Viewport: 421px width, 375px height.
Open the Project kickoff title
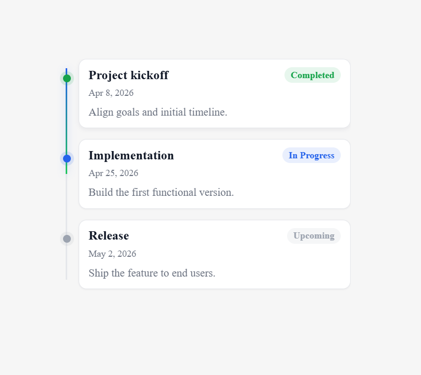pyautogui.click(x=129, y=75)
